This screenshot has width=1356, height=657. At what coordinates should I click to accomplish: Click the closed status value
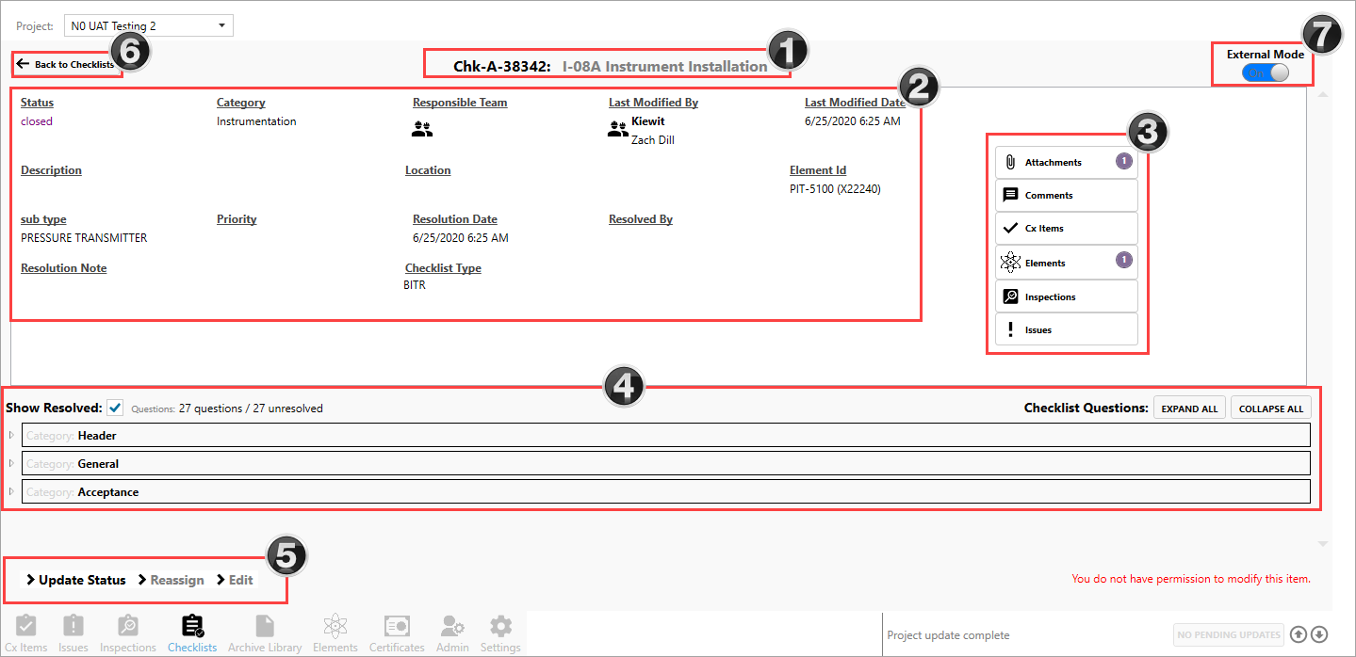tap(37, 121)
